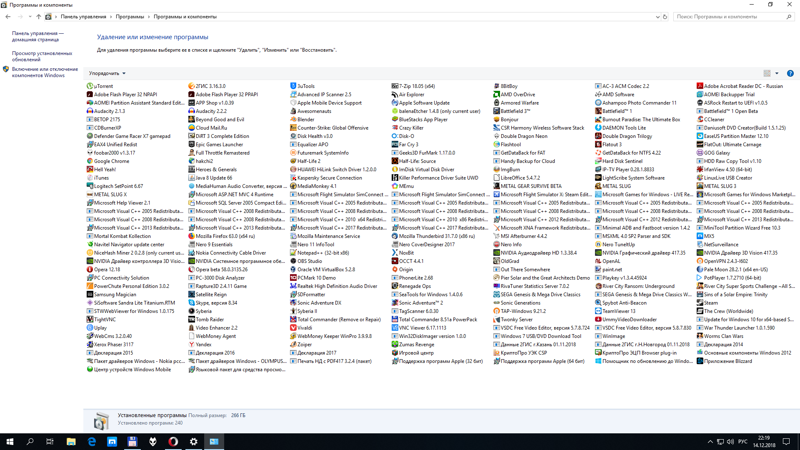Navigate to Панель управления breadcrumb

coord(83,17)
